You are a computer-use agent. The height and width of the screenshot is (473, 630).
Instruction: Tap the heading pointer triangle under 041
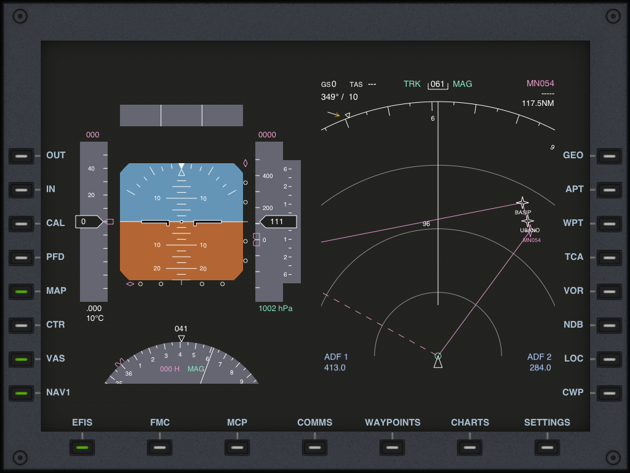pos(181,339)
